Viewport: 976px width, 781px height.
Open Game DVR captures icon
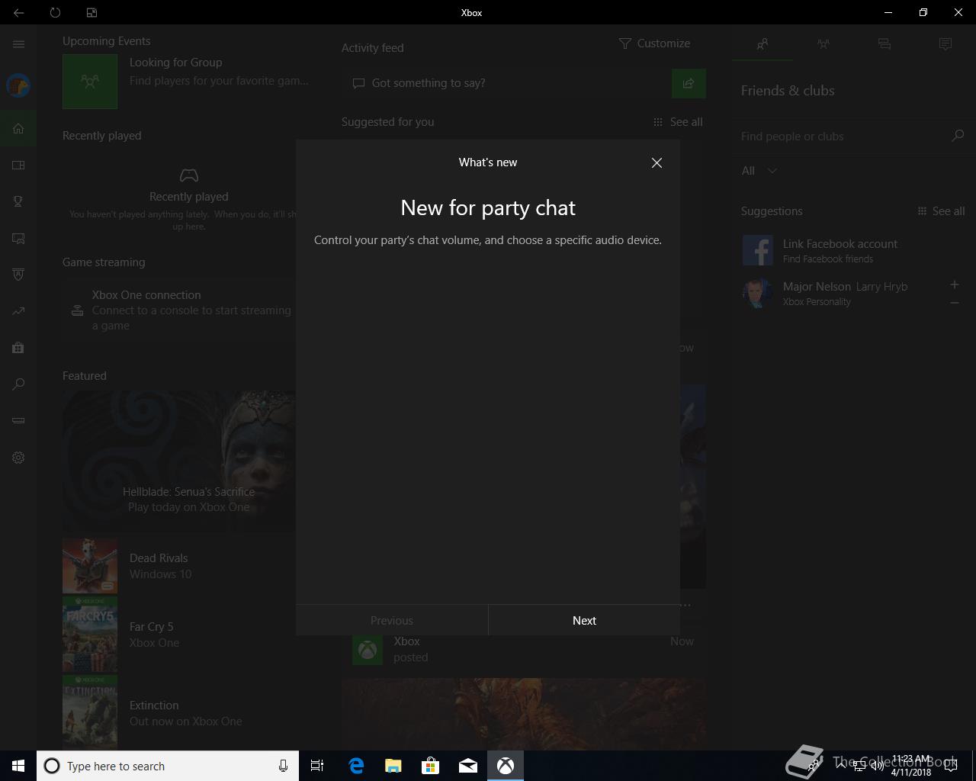point(18,238)
